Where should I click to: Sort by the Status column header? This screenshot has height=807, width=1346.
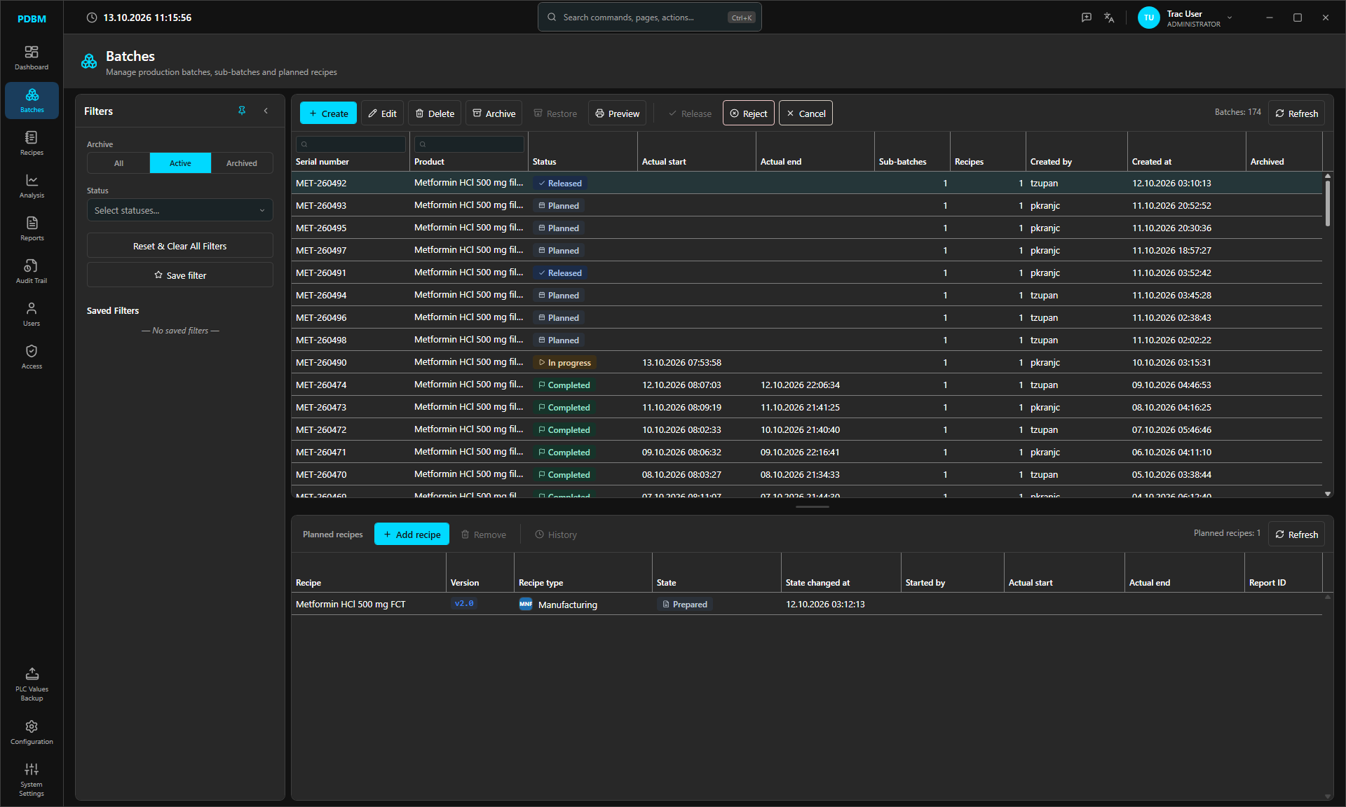point(544,162)
